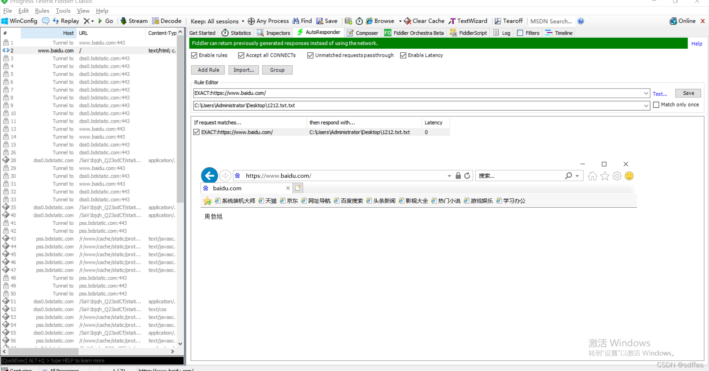This screenshot has width=709, height=371.
Task: Open the browser address bar dropdown arrow
Action: [449, 176]
